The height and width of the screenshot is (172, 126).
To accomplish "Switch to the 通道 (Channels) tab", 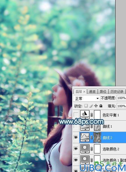I will point(92,92).
